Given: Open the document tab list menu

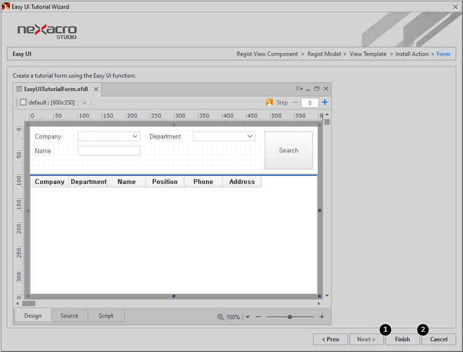Looking at the screenshot, I should pos(299,89).
